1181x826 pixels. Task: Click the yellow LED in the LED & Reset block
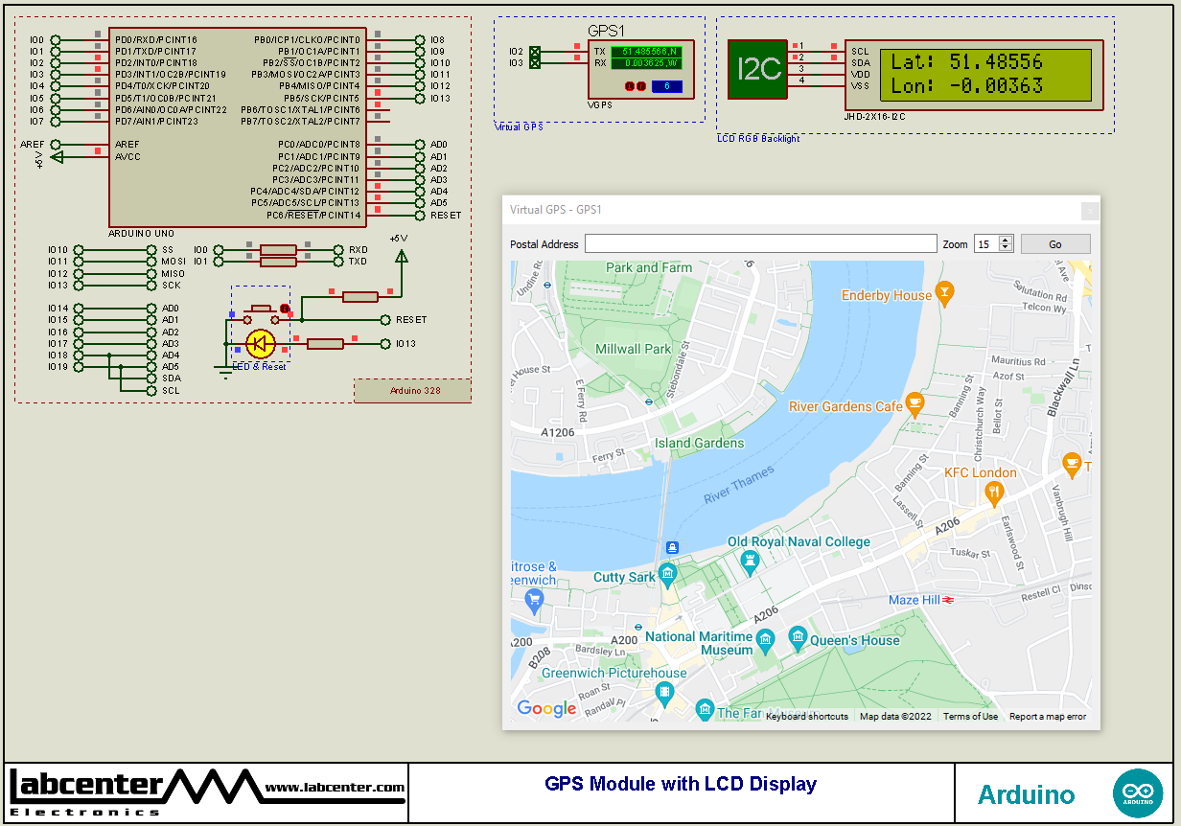click(x=261, y=345)
